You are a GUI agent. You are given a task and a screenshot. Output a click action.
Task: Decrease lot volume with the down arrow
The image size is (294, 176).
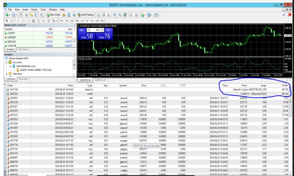pyautogui.click(x=88, y=30)
